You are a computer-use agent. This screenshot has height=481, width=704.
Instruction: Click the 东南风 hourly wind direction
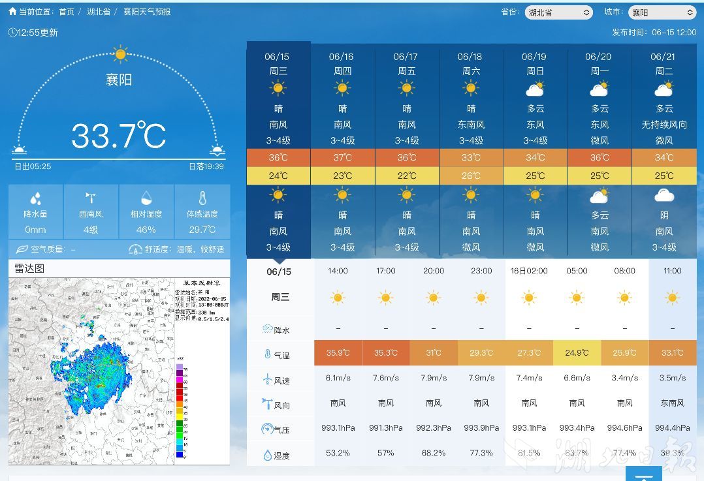point(672,403)
